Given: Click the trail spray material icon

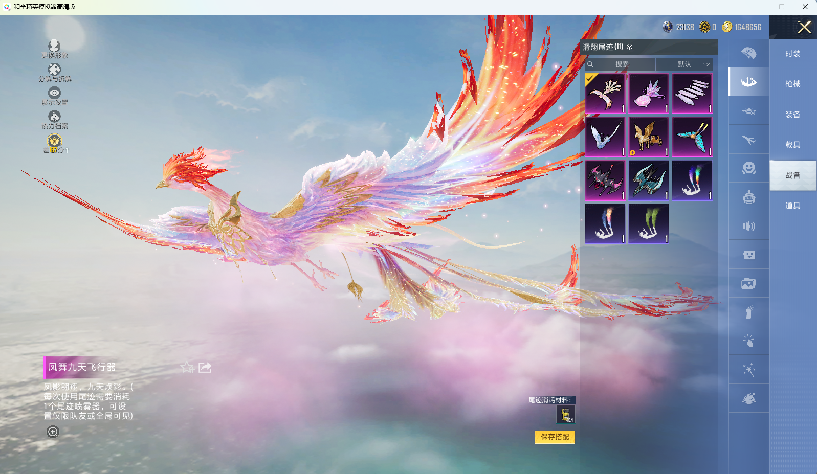Looking at the screenshot, I should pos(565,415).
